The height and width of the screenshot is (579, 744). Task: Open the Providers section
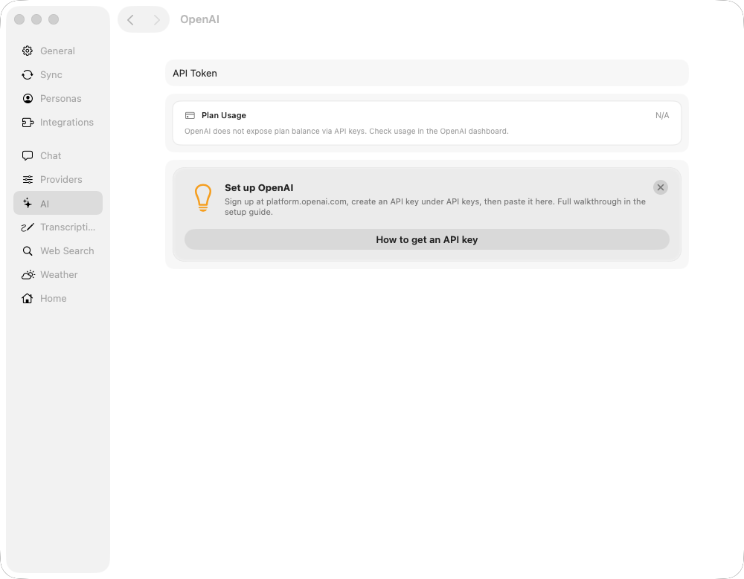point(58,179)
